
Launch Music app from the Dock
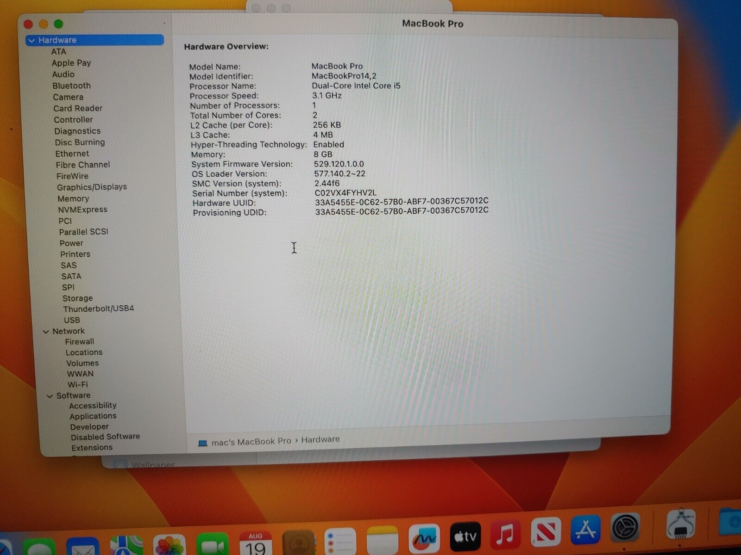(506, 534)
